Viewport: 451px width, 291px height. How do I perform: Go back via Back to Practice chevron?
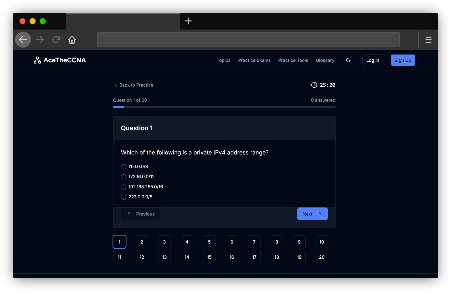point(116,85)
